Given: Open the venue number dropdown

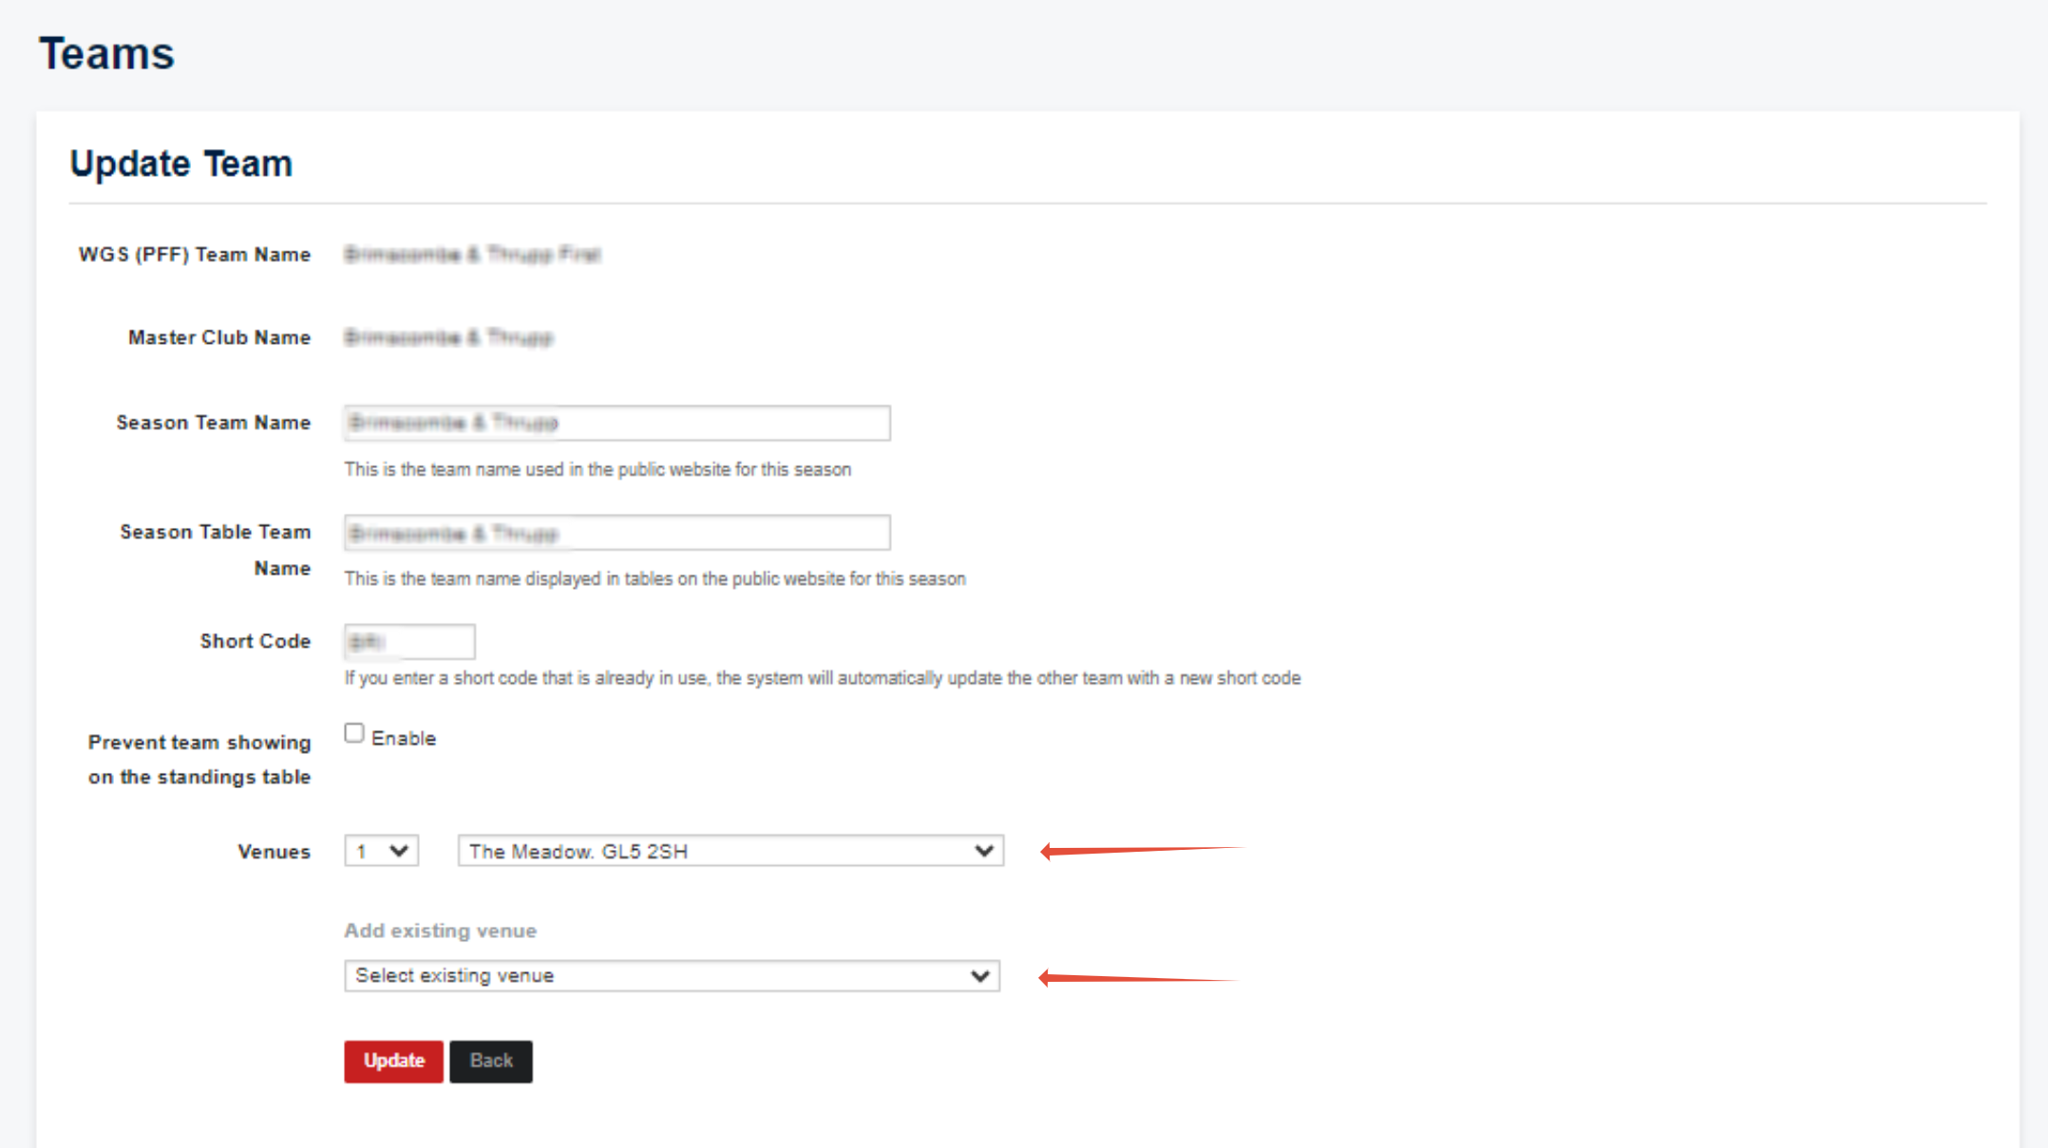Looking at the screenshot, I should pos(380,851).
